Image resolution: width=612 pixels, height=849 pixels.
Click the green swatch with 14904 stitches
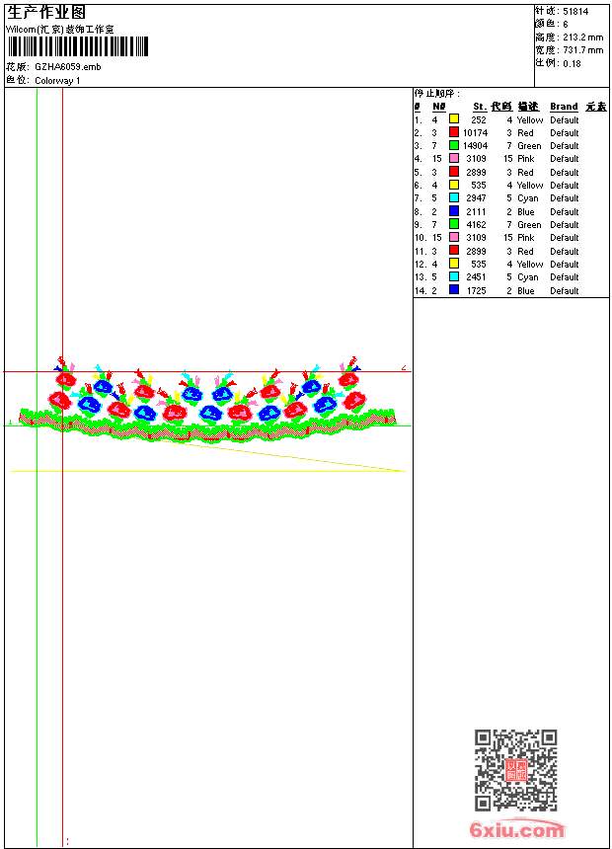point(454,145)
